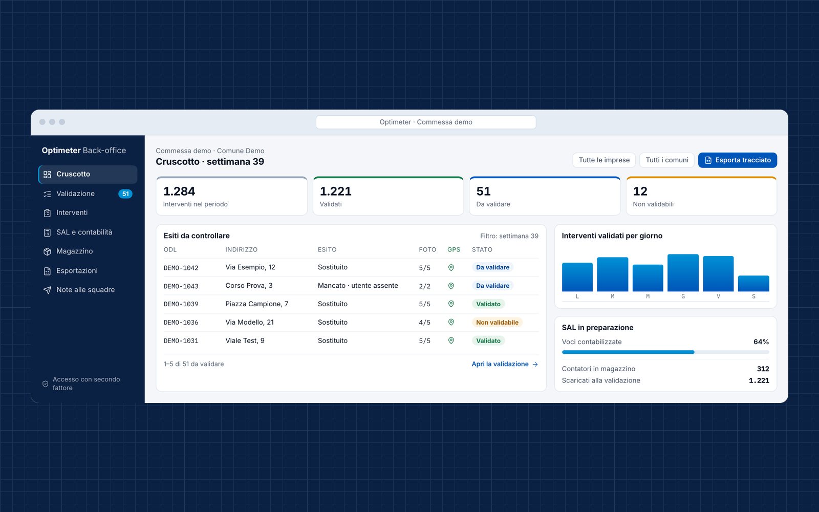Click the Filtro: settimana 39 label

pos(509,236)
